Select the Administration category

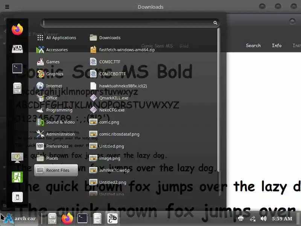coord(56,134)
